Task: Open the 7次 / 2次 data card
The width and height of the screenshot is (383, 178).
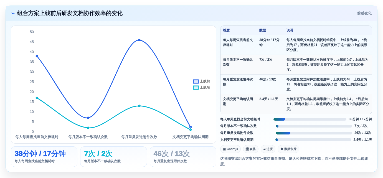Action: pyautogui.click(x=113, y=157)
